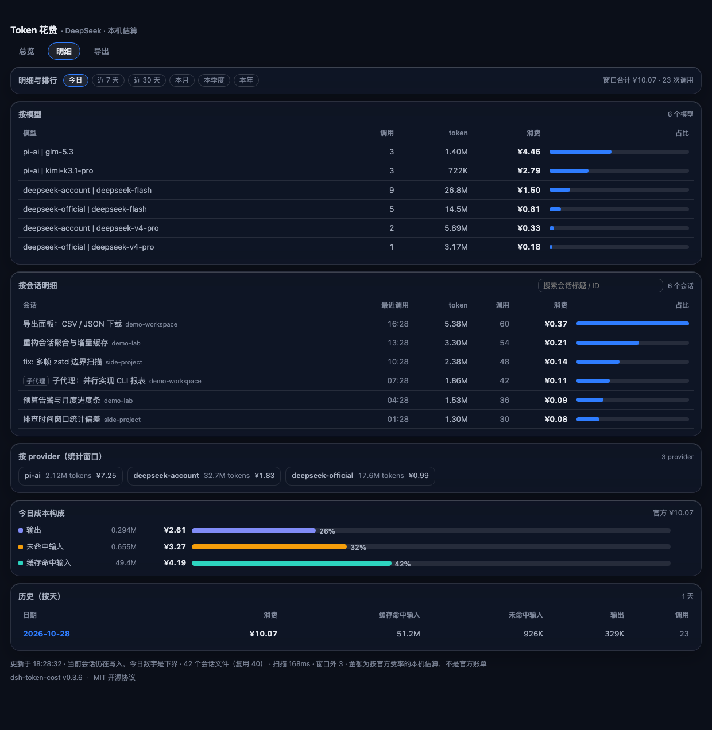The height and width of the screenshot is (730, 712).
Task: Click the 日期 column header in history
Action: pyautogui.click(x=30, y=615)
